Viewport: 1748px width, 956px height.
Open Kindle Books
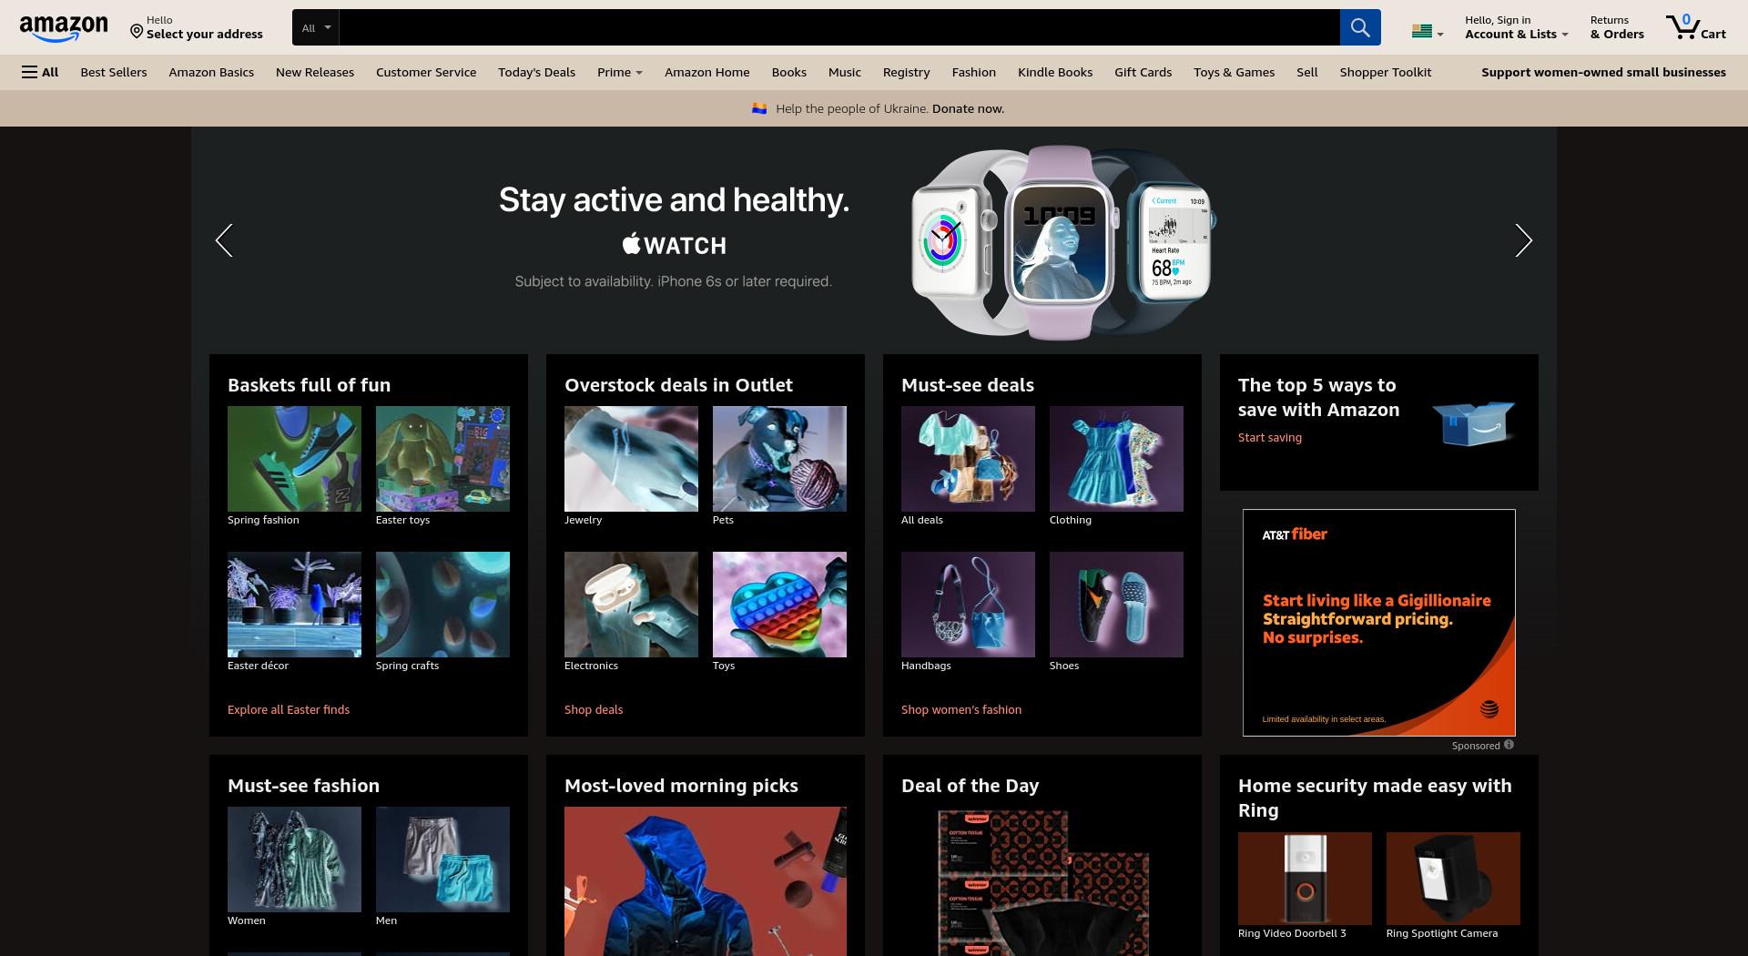(x=1055, y=72)
